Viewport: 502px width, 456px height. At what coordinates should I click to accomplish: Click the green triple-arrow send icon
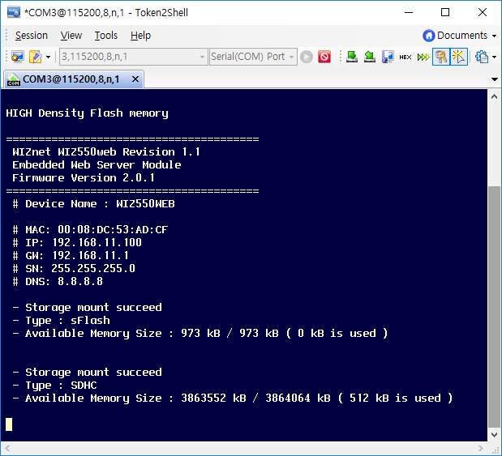click(423, 58)
